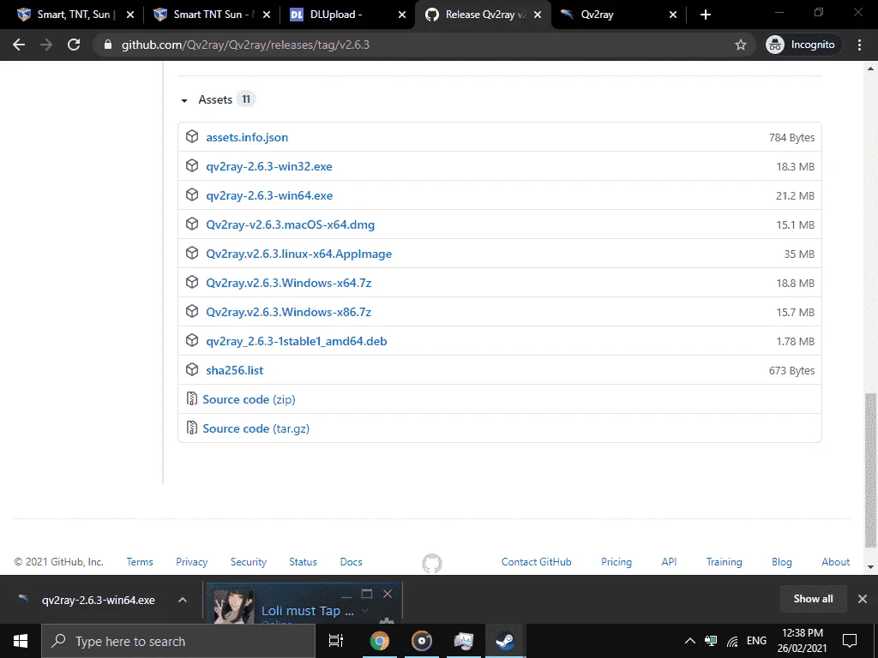
Task: Click the package icon beside qv2ray-2.6.3-win64.exe
Action: click(192, 194)
